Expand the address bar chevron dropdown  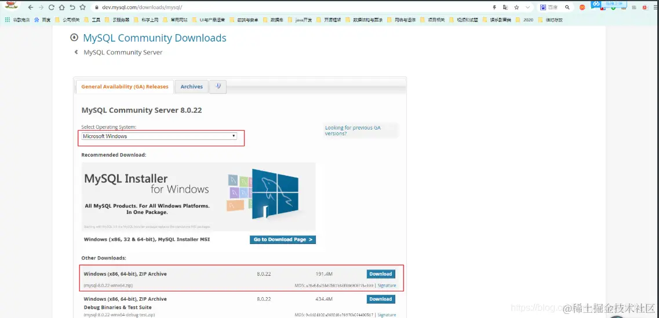pyautogui.click(x=527, y=8)
